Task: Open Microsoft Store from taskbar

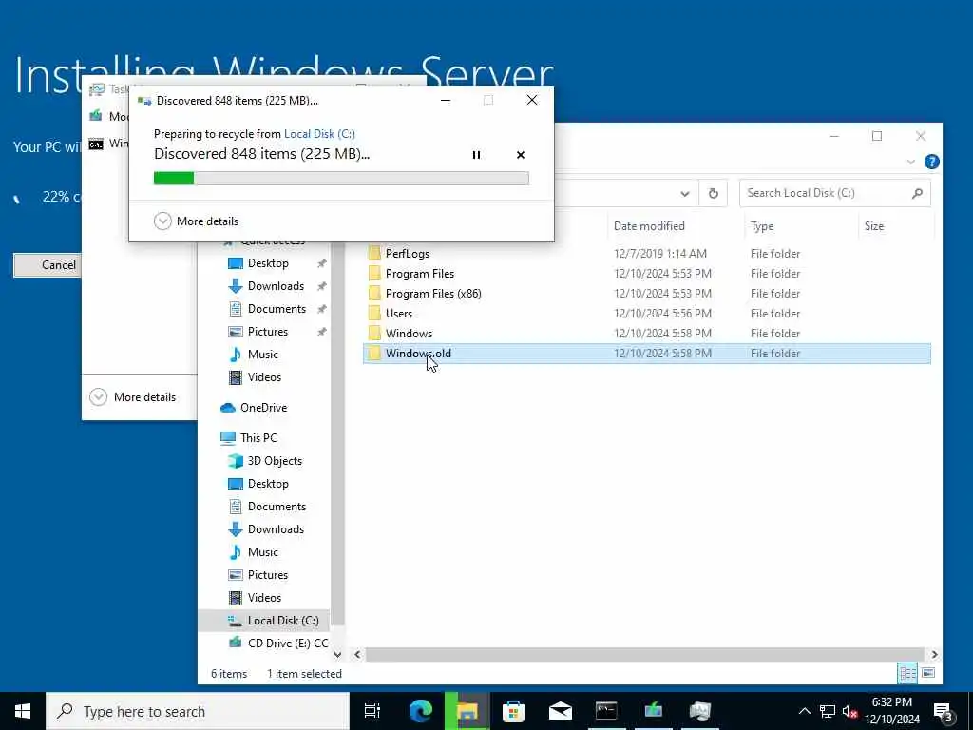Action: click(513, 711)
